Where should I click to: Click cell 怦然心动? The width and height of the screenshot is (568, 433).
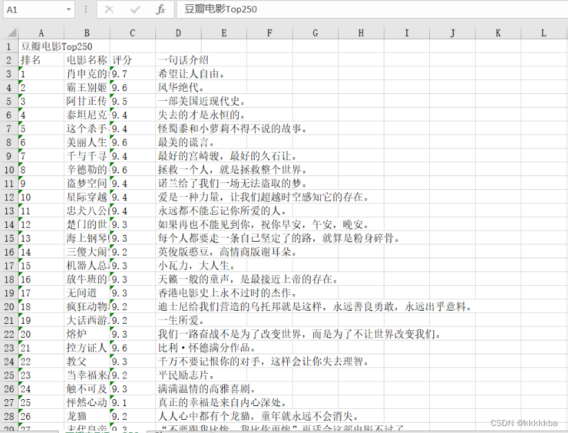pyautogui.click(x=87, y=403)
